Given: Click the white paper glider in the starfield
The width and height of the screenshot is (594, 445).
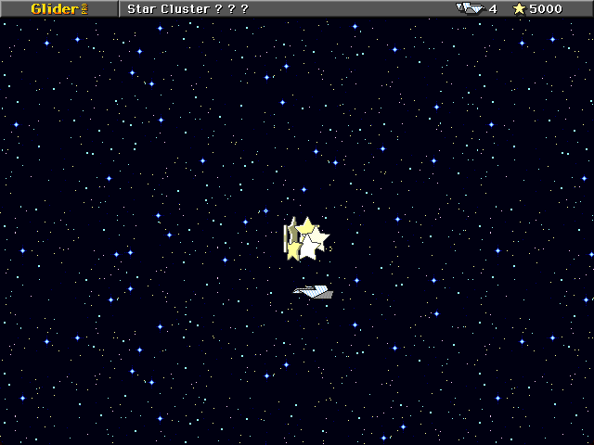Looking at the screenshot, I should coord(313,291).
